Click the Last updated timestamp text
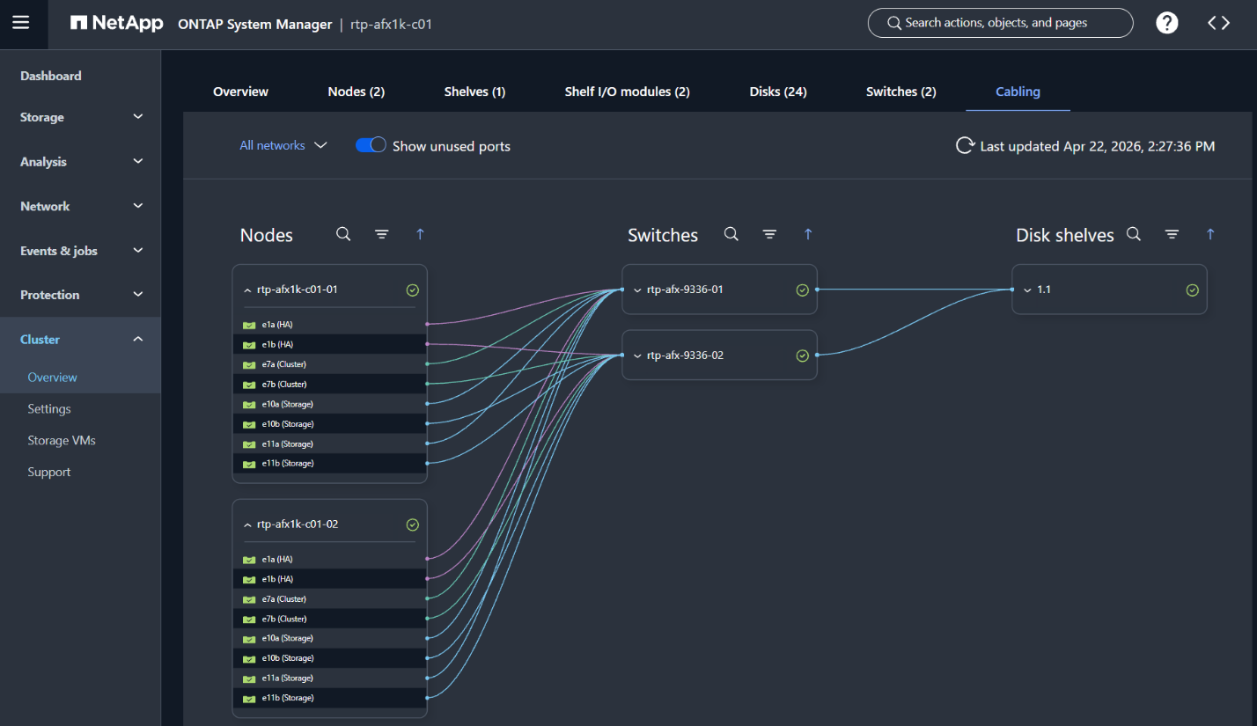The width and height of the screenshot is (1257, 726). pos(1098,146)
